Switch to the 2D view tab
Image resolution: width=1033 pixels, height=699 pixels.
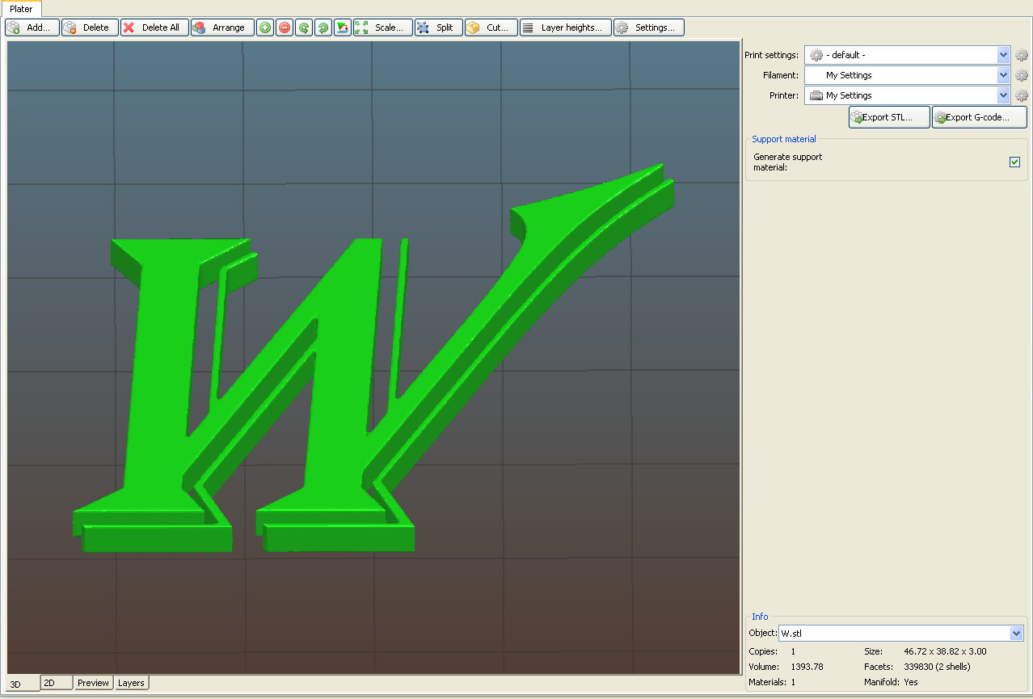pyautogui.click(x=55, y=683)
